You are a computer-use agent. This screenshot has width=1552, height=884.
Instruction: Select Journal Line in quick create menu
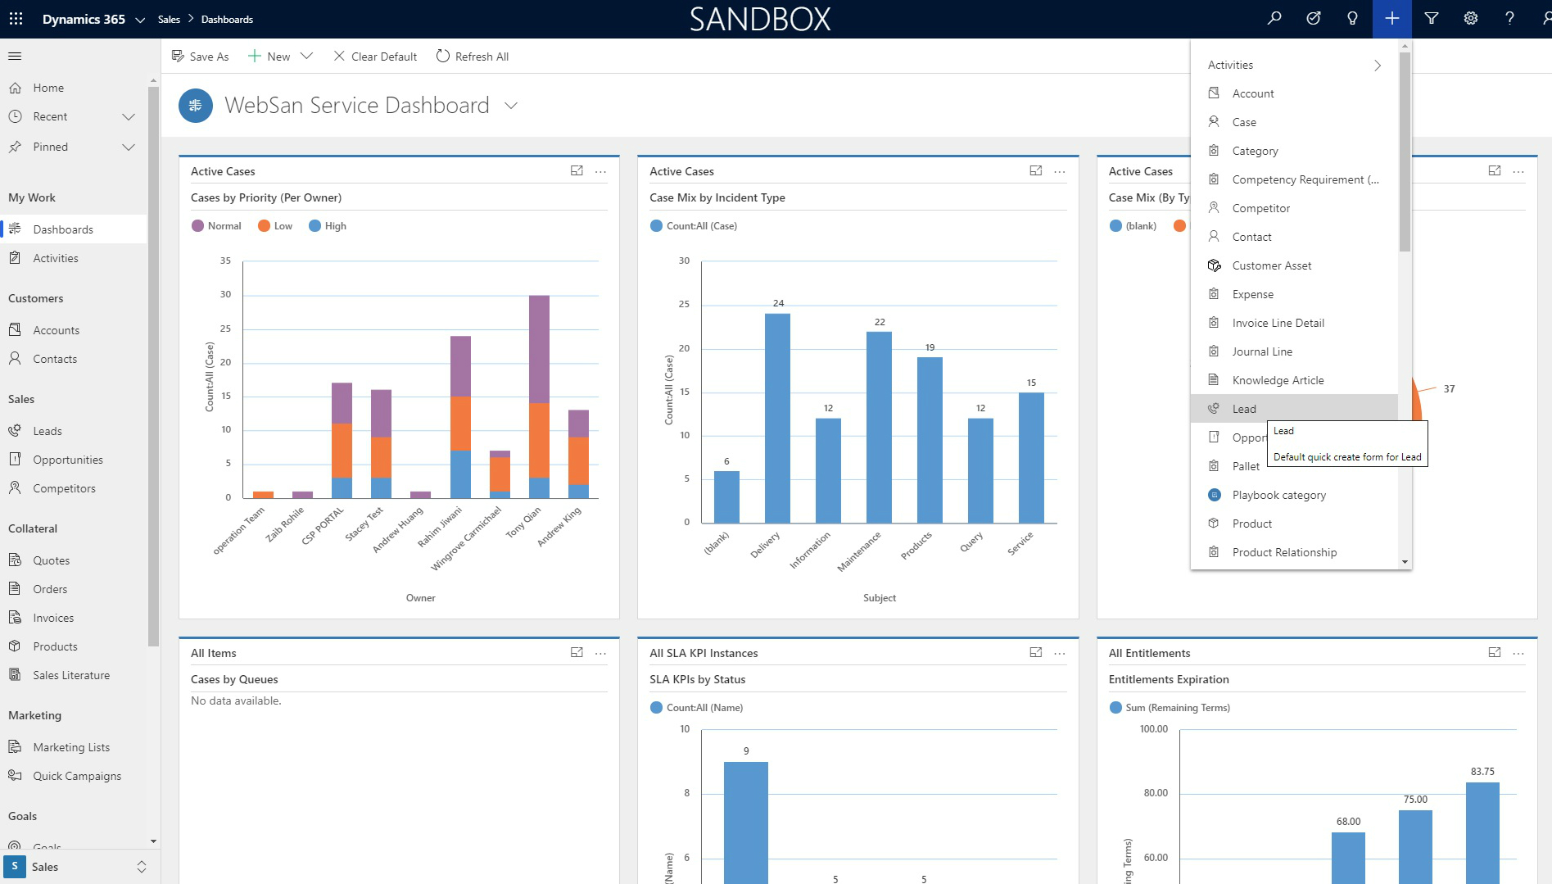(1294, 351)
